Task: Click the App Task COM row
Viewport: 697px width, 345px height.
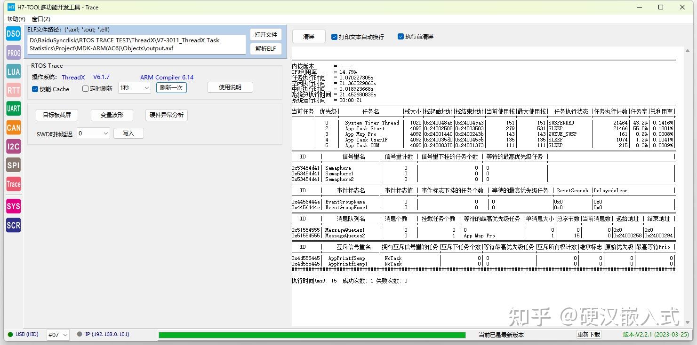Action: coord(483,145)
